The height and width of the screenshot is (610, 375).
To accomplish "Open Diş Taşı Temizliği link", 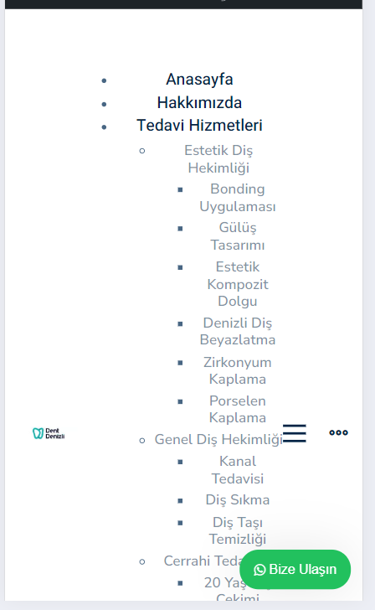I will click(238, 530).
